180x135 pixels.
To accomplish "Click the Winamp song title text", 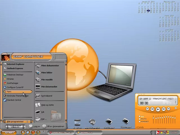I will tap(156, 99).
